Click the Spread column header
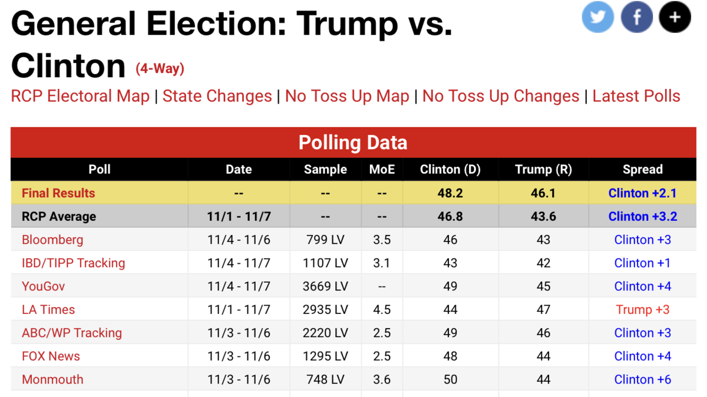The height and width of the screenshot is (397, 707). tap(642, 170)
